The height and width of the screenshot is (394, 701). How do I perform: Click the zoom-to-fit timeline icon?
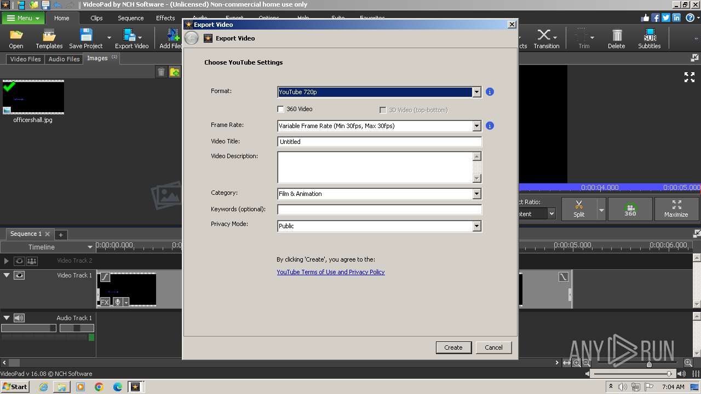click(x=567, y=363)
